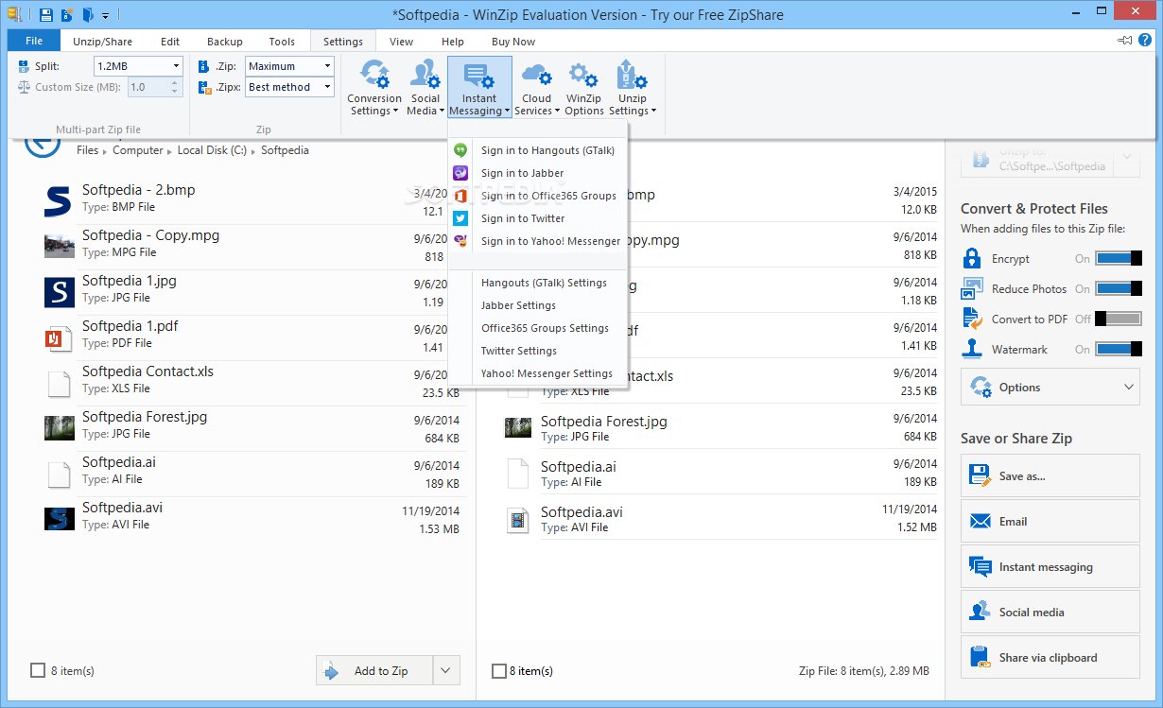Switch to the View tab

(401, 42)
